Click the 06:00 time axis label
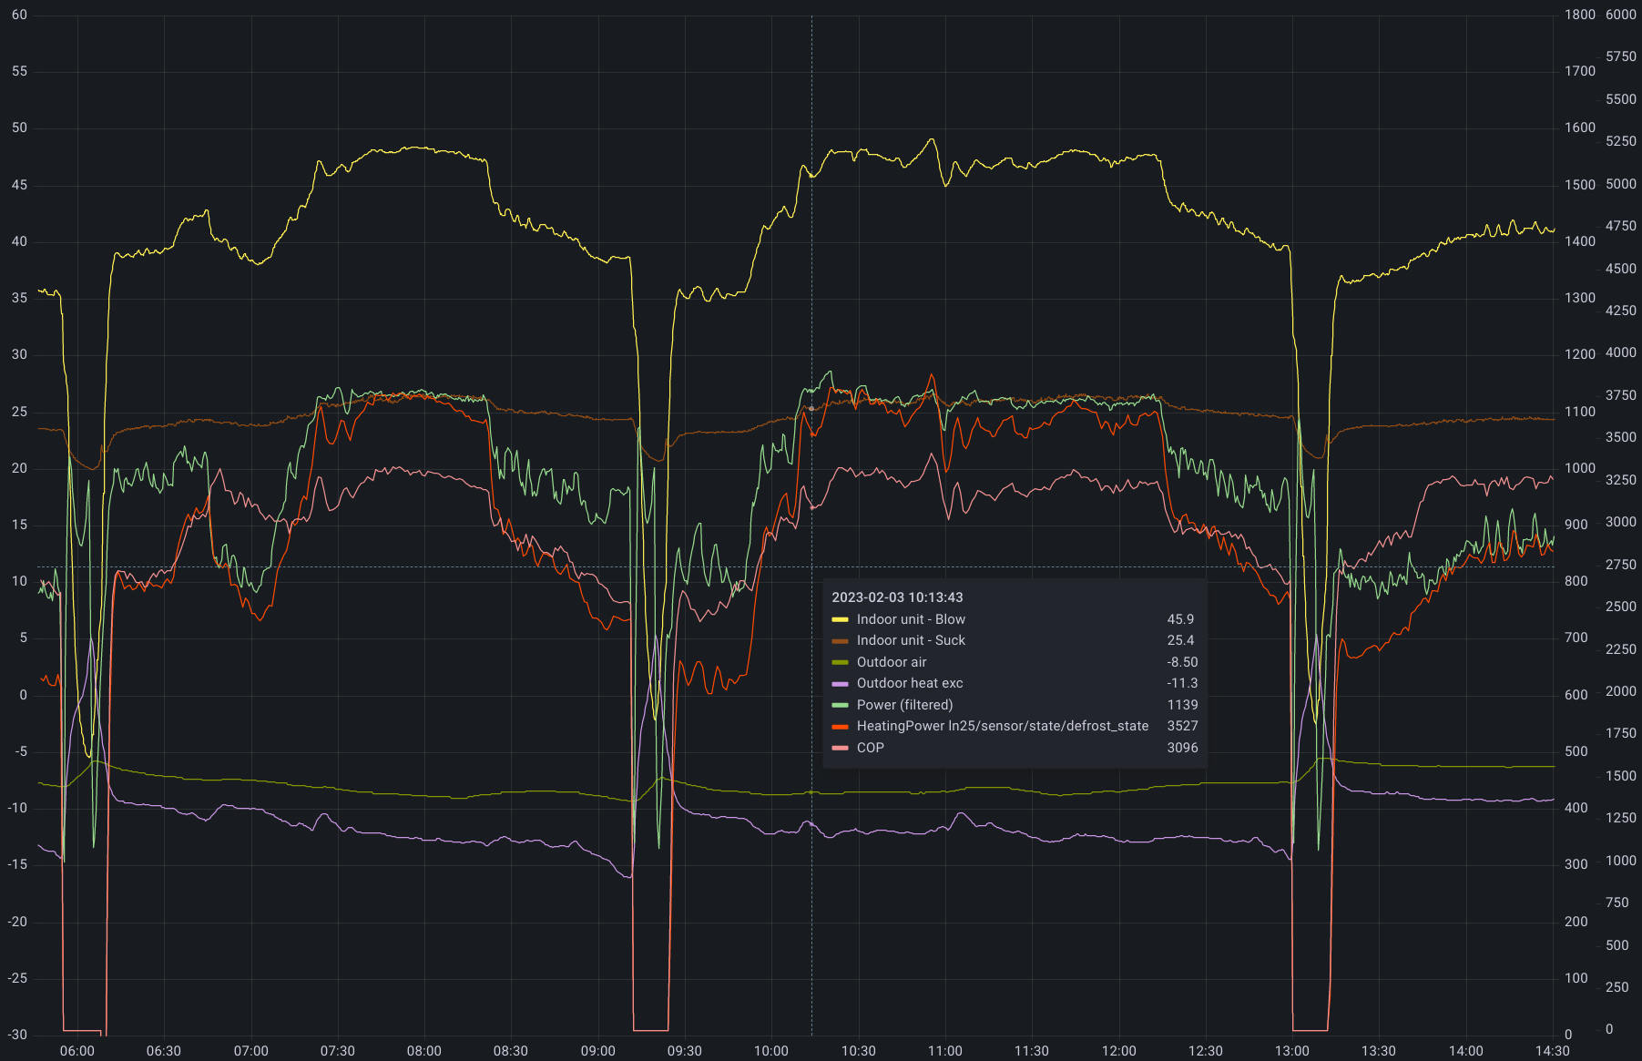 click(76, 1051)
